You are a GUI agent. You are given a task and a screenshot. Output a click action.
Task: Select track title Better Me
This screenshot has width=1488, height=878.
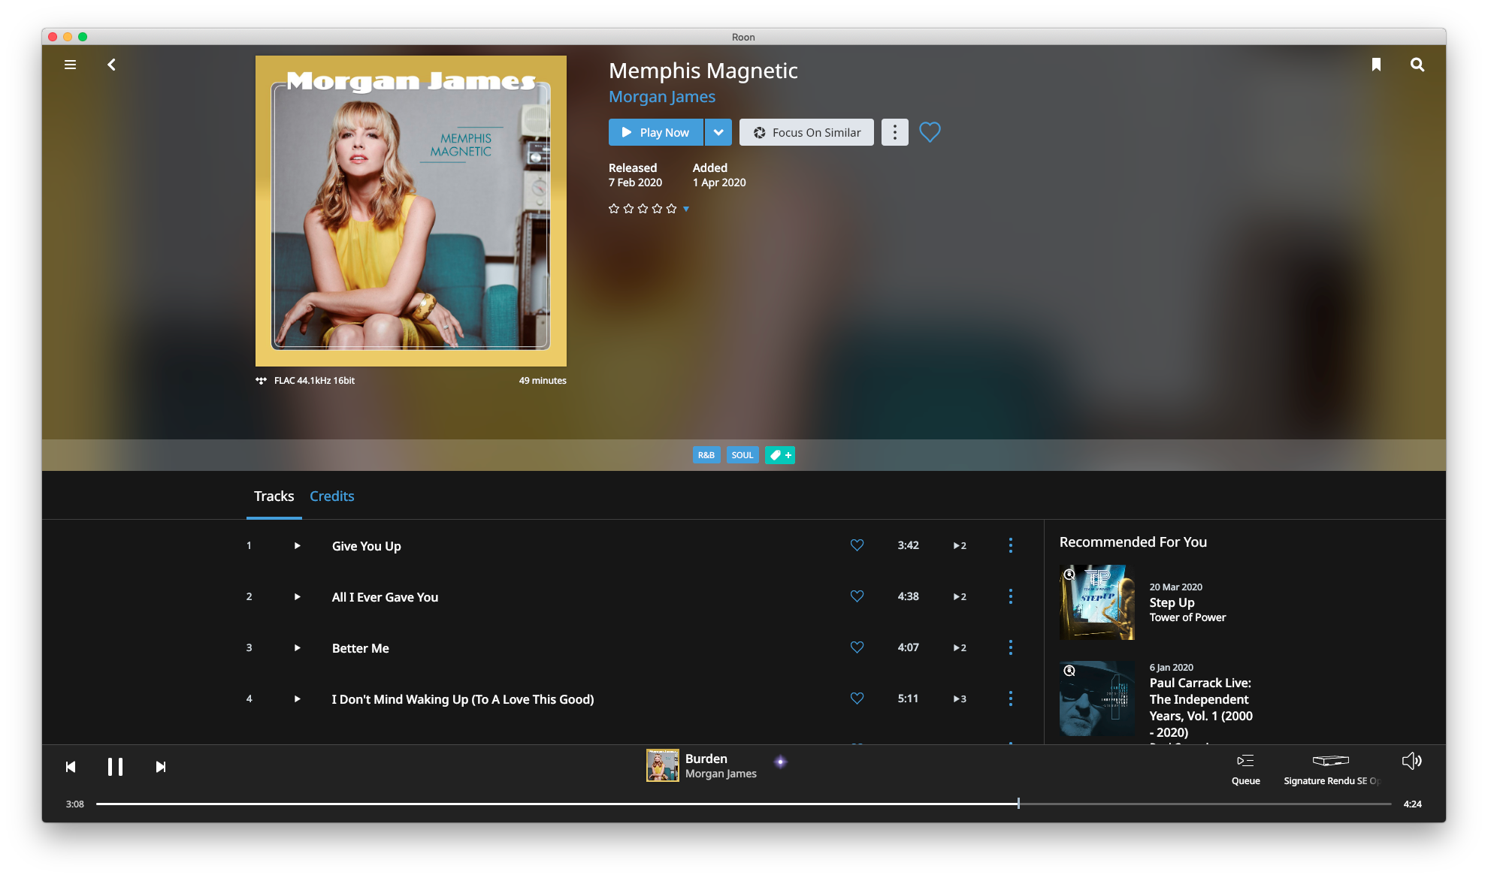pyautogui.click(x=360, y=648)
